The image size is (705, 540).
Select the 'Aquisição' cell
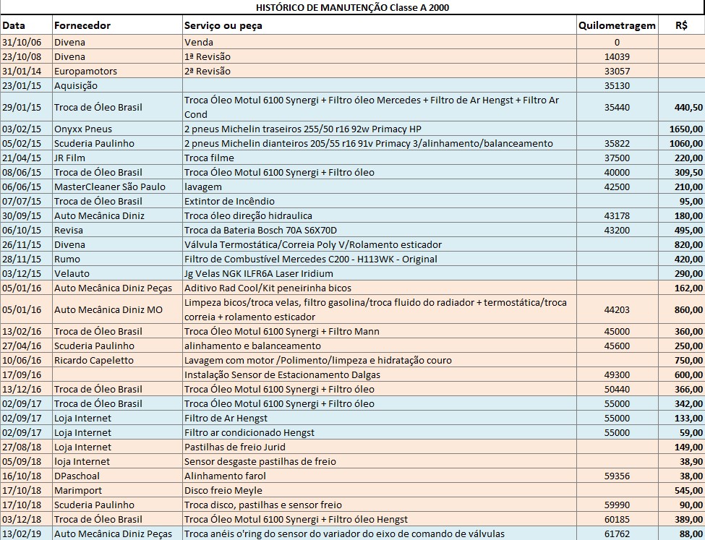(117, 85)
